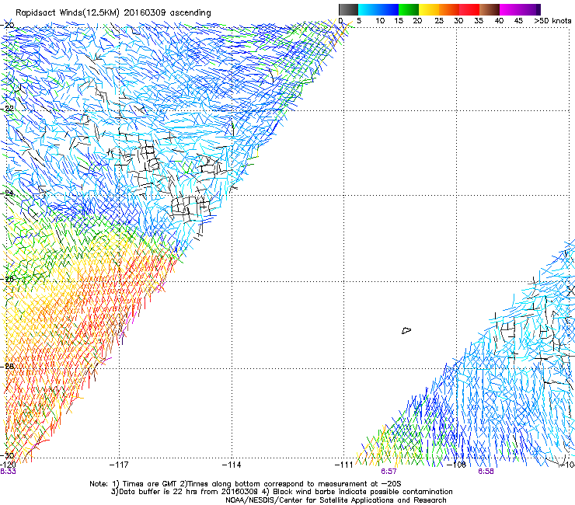Click the '10' legend scale label
Viewport: 575px width, 505px height.
click(380, 20)
